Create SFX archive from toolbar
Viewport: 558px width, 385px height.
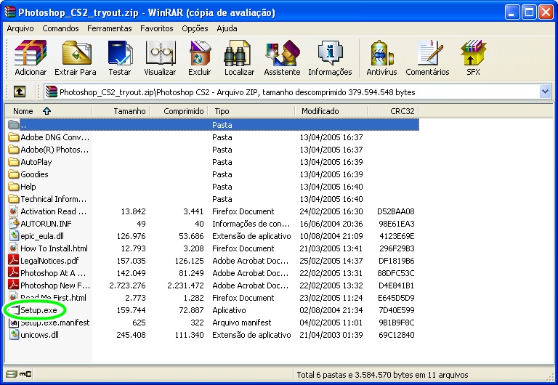(x=473, y=57)
